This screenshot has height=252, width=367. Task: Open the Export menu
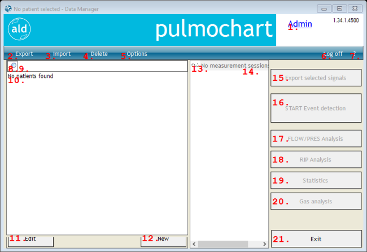(x=24, y=54)
